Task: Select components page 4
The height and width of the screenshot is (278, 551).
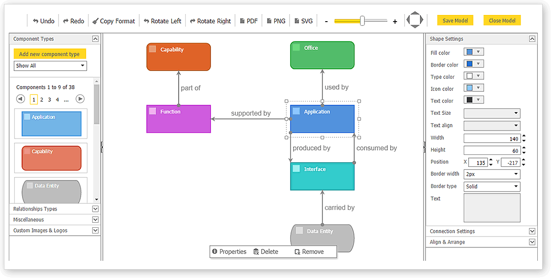Action: click(x=57, y=100)
